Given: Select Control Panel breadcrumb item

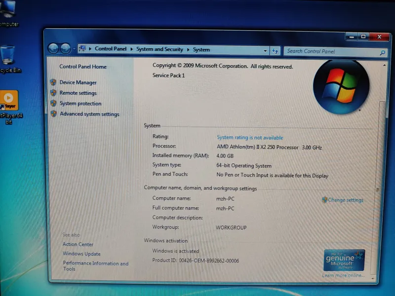Looking at the screenshot, I should tap(111, 49).
